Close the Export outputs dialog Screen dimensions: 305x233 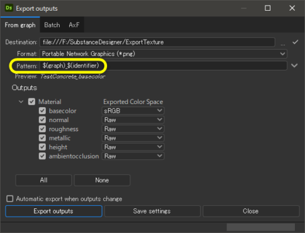(292, 8)
